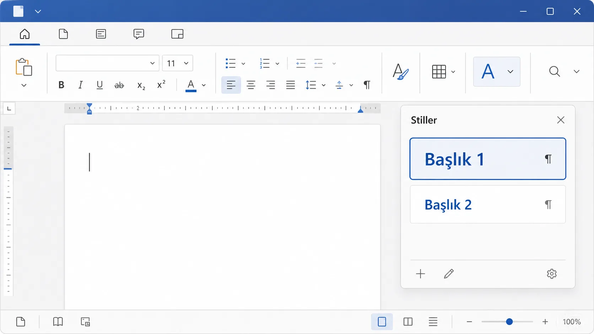Toggle strikethrough formatting
The width and height of the screenshot is (594, 334).
(x=119, y=85)
